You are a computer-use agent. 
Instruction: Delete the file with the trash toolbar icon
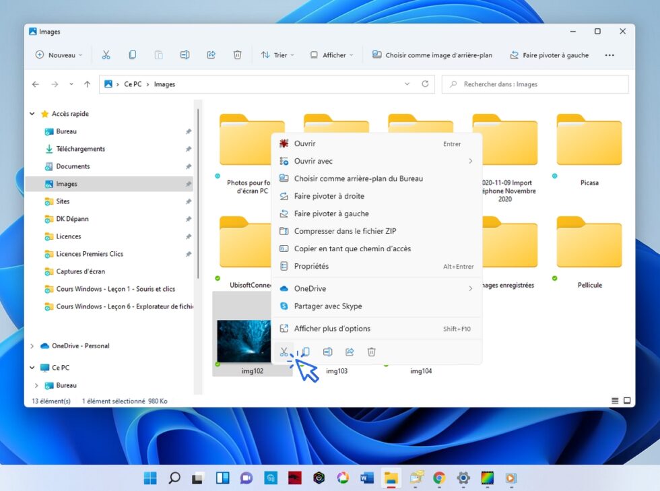(x=238, y=55)
